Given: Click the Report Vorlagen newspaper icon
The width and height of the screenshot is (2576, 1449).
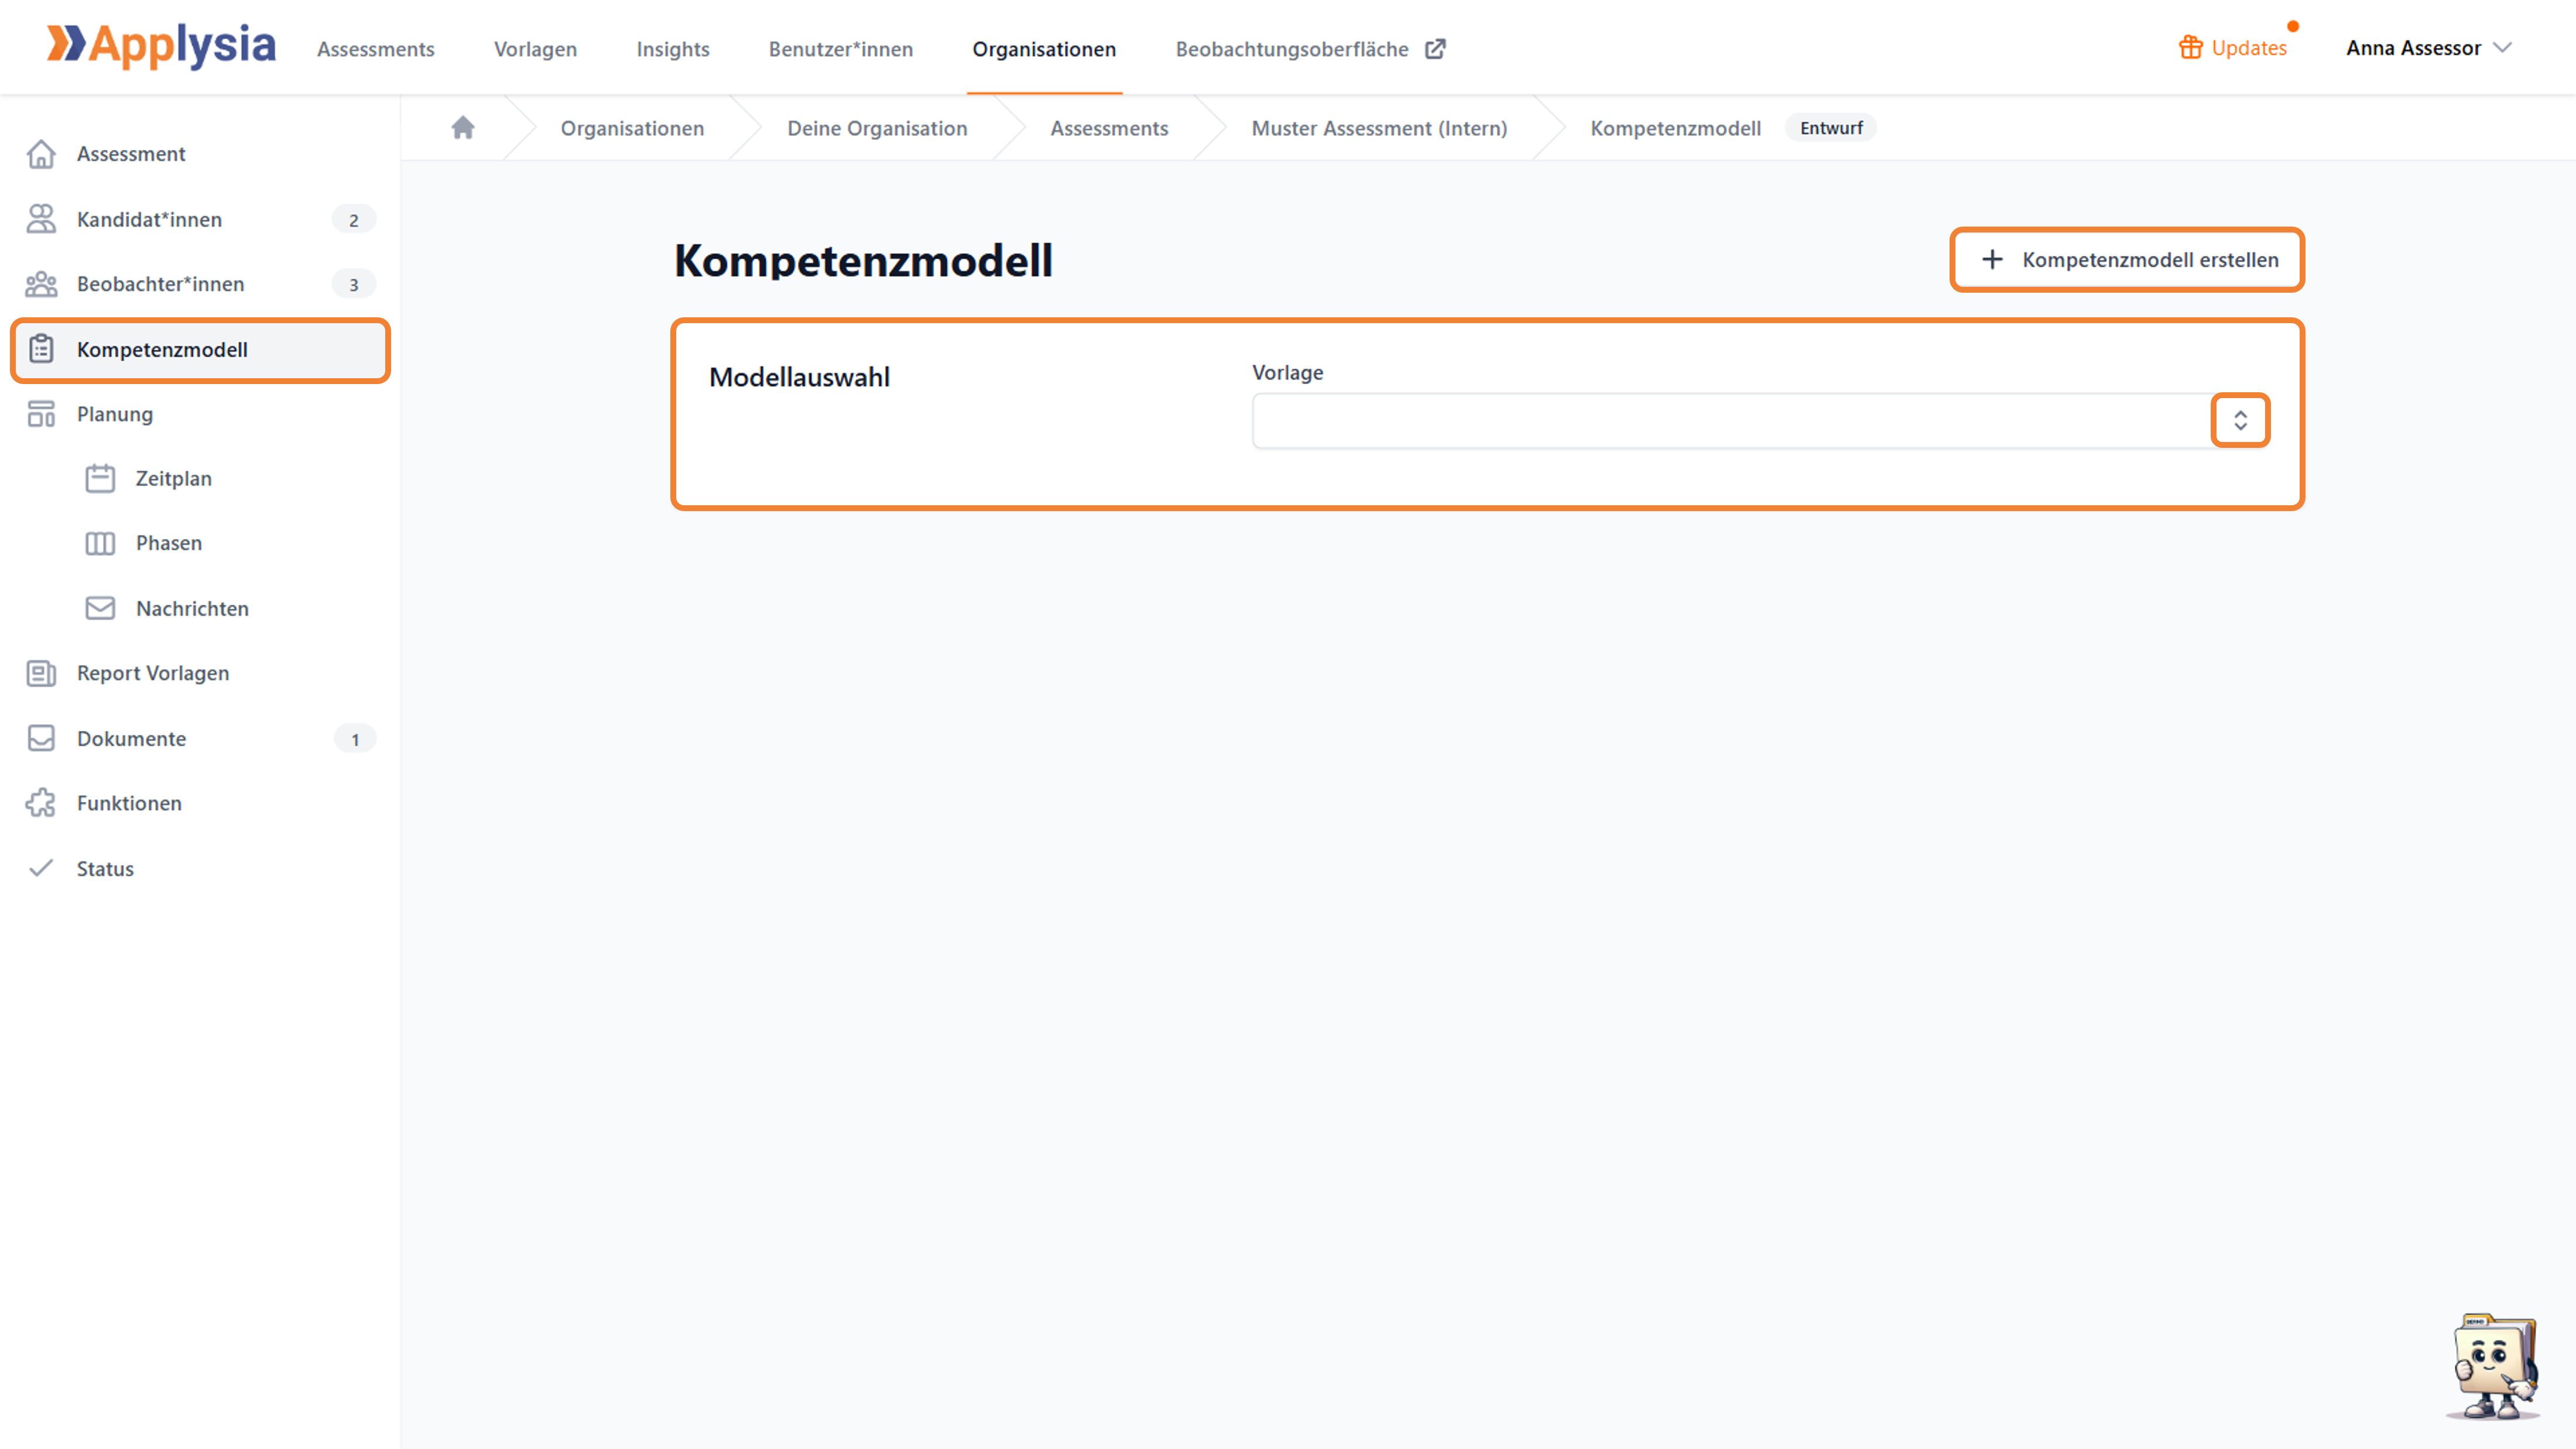Looking at the screenshot, I should click(x=41, y=673).
